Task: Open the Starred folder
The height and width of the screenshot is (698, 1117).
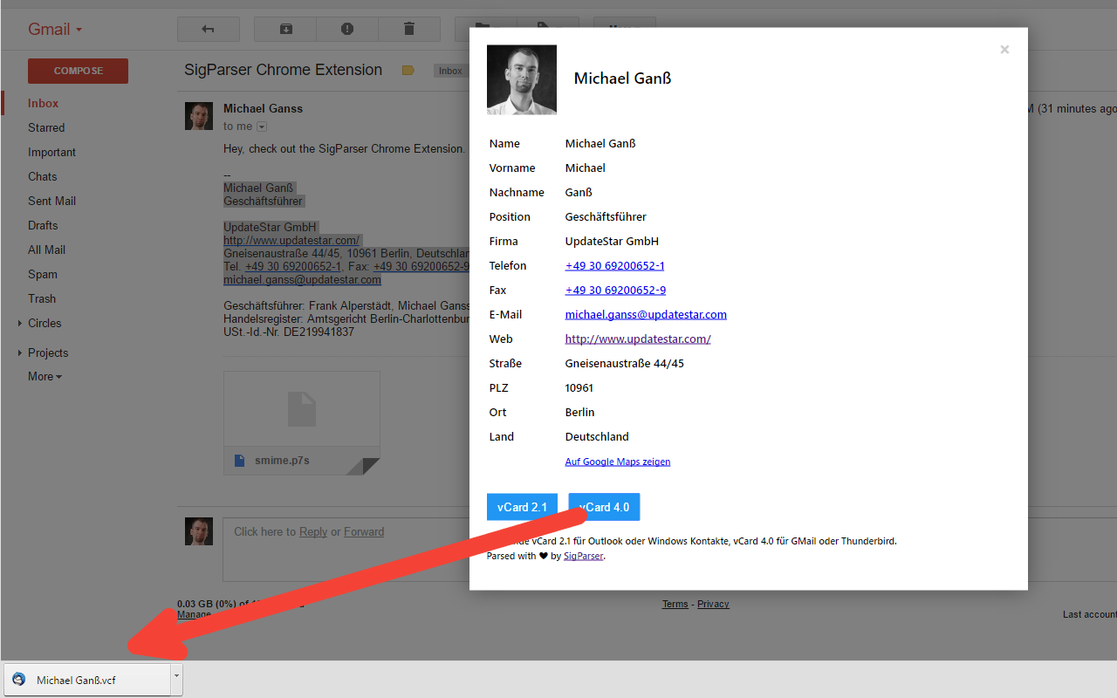Action: point(46,127)
